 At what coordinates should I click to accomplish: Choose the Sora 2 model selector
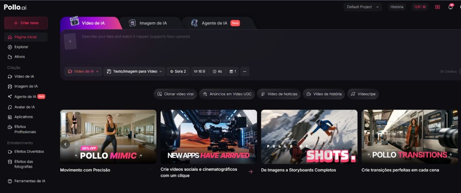[x=178, y=71]
